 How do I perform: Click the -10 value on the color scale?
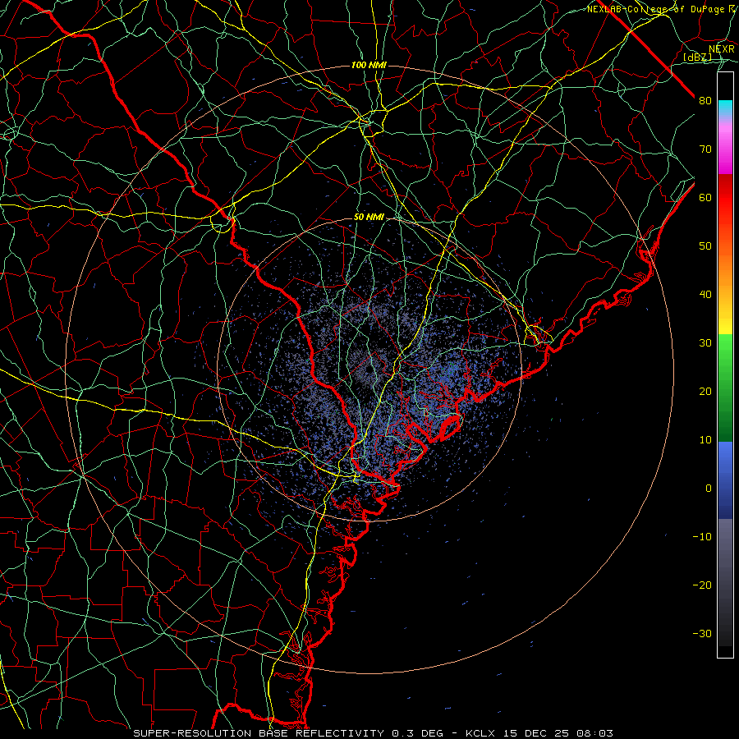click(x=702, y=537)
